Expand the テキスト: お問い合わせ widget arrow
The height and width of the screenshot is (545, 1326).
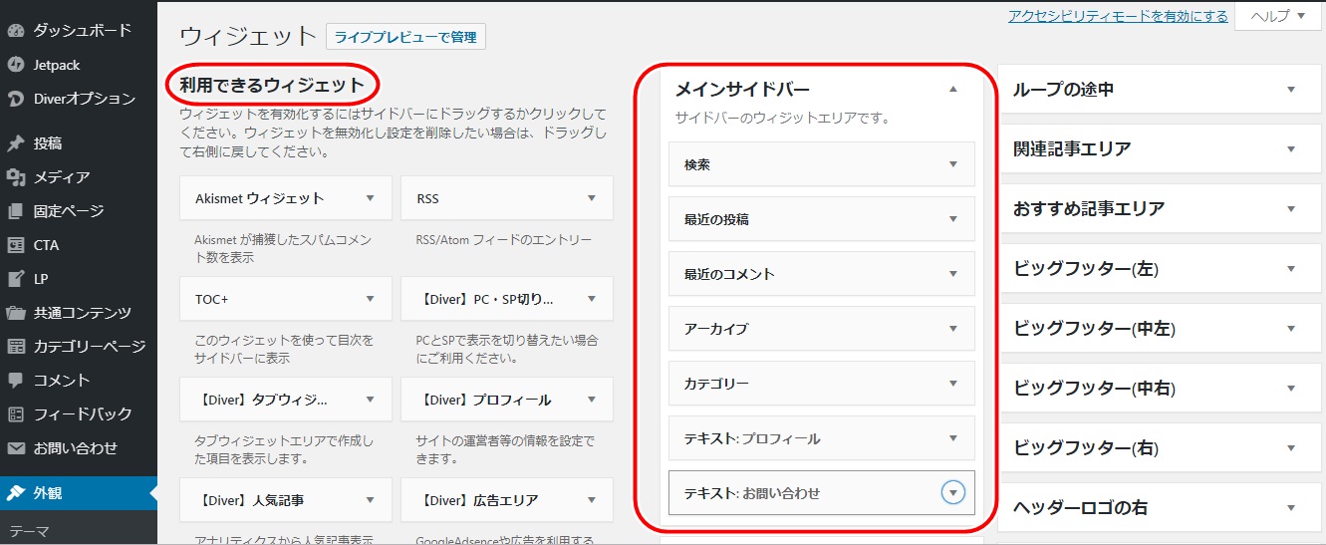[x=953, y=493]
